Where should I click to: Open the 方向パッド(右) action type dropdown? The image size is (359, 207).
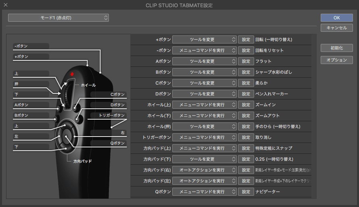[204, 170]
